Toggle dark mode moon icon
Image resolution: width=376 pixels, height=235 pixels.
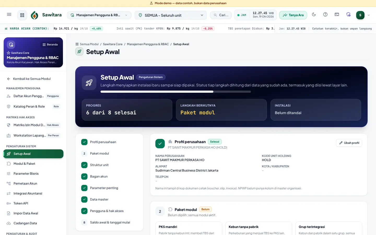click(314, 15)
